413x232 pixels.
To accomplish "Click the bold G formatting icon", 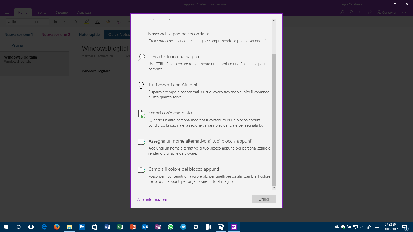I will tap(55, 22).
